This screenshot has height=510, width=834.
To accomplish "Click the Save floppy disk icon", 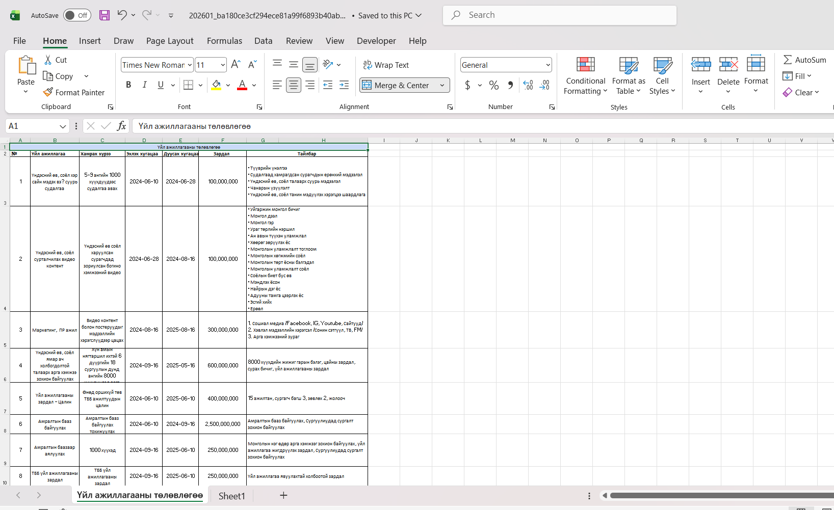I will 105,15.
